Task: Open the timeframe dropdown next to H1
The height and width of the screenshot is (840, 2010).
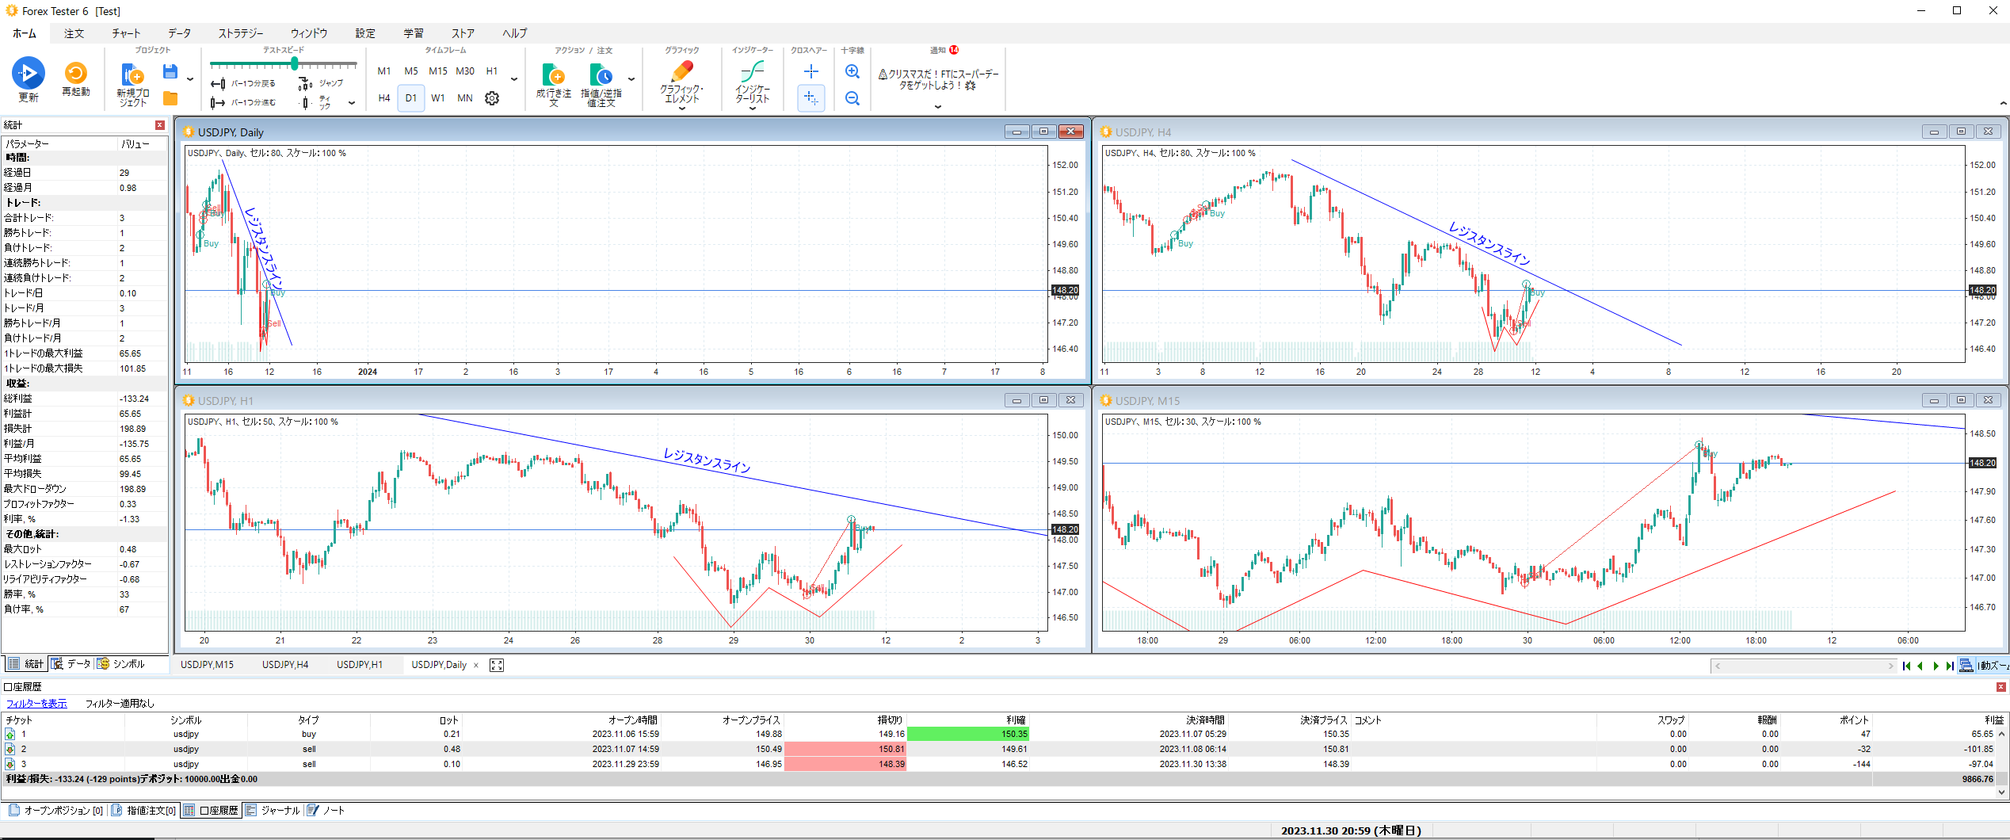Action: (516, 80)
